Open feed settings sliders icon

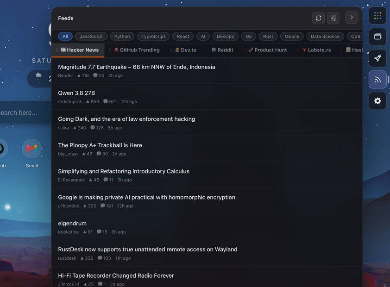tap(333, 18)
